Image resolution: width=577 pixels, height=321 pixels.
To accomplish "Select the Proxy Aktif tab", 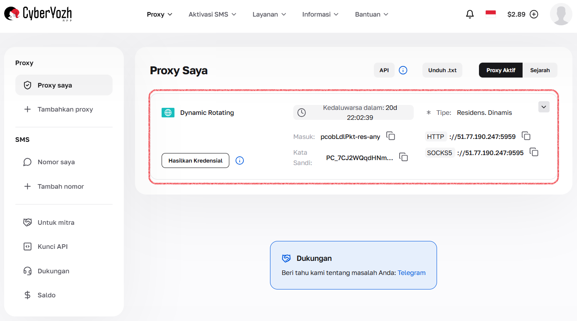I will (x=500, y=70).
